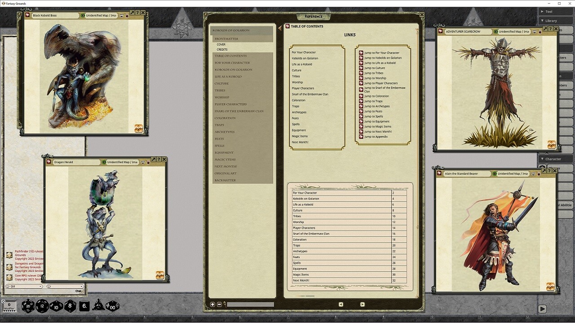Click the page scrollbar slider in the Reference window
Image resolution: width=575 pixels, height=323 pixels.
coord(250,304)
